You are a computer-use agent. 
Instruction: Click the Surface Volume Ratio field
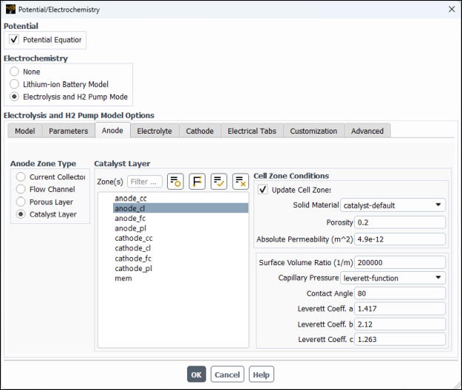[400, 262]
